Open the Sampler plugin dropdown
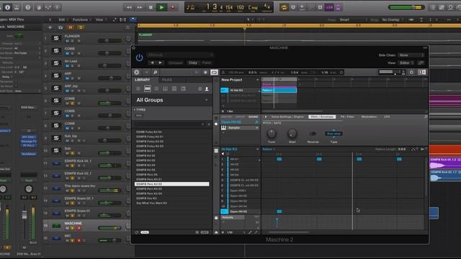Image resolution: width=461 pixels, height=259 pixels. tap(240, 128)
